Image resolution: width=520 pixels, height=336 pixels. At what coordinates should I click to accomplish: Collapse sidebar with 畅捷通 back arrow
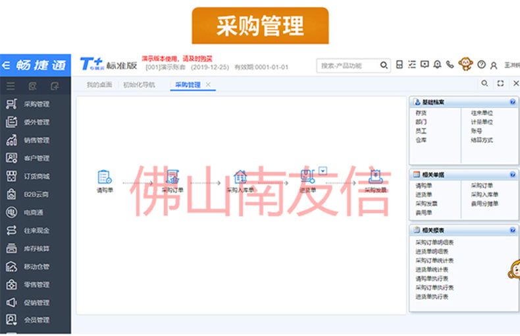(x=6, y=65)
